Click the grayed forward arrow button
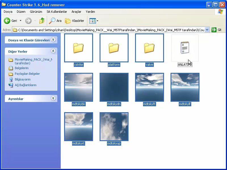 click(28, 21)
